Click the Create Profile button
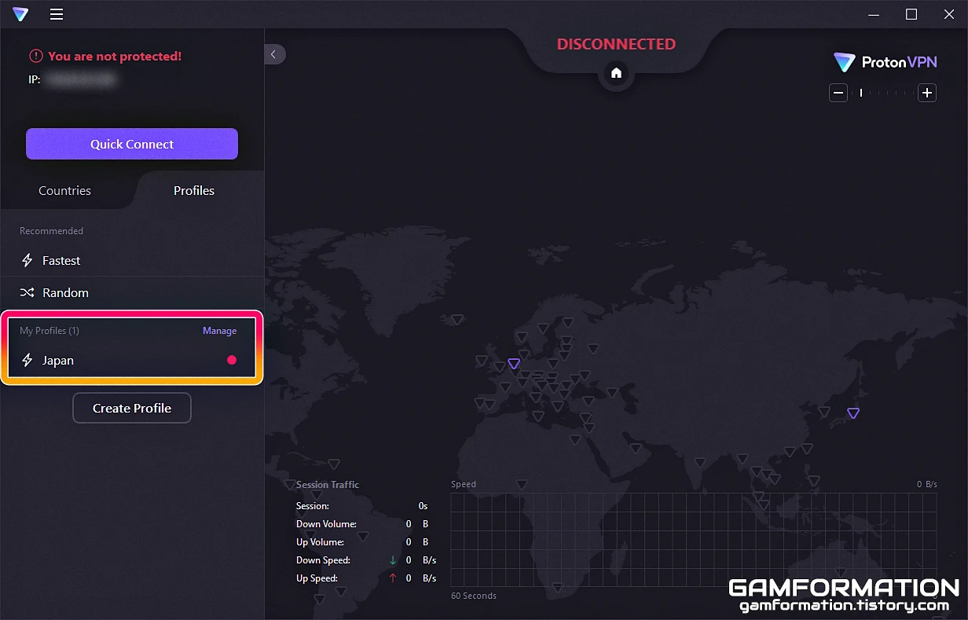The width and height of the screenshot is (968, 620). [x=132, y=408]
